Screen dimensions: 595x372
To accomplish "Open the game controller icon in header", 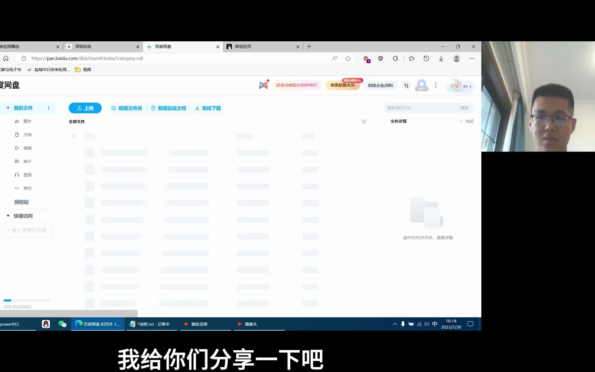I will pyautogui.click(x=264, y=85).
